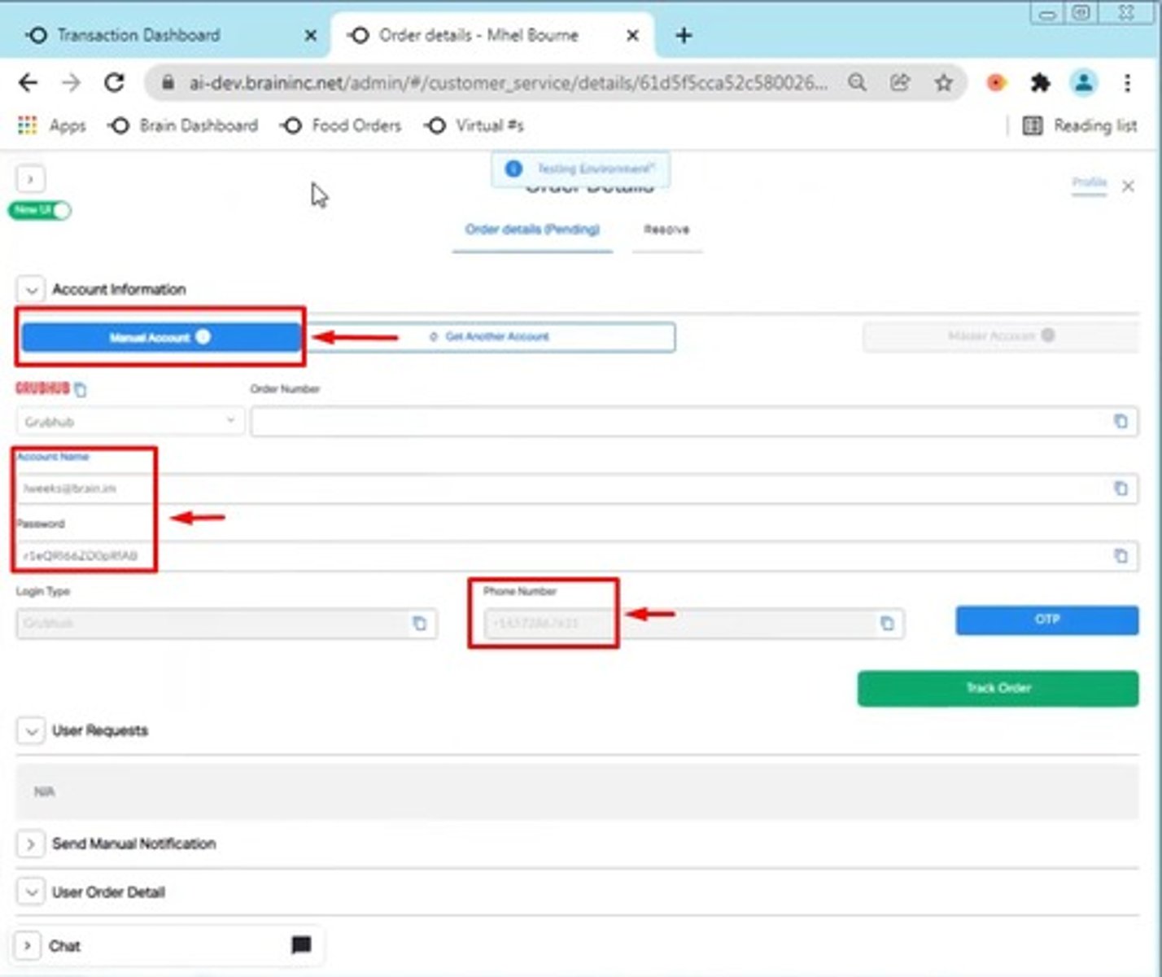1162x977 pixels.
Task: Open the chat bubble icon
Action: (x=301, y=944)
